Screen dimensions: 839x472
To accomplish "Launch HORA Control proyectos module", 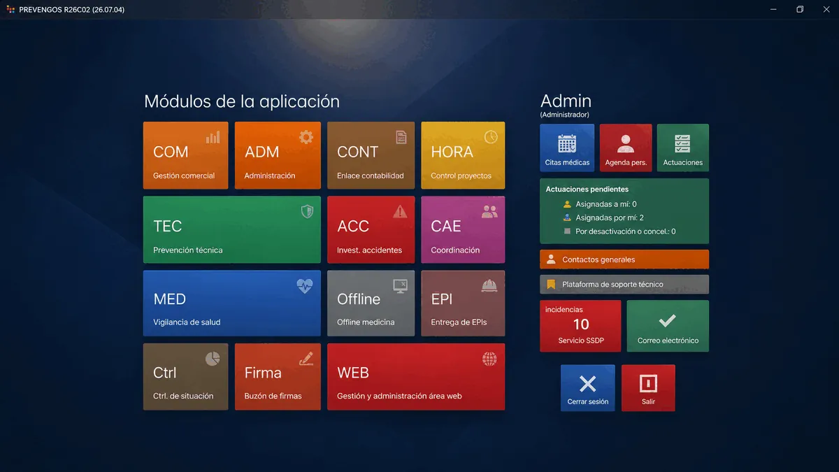I will coord(463,155).
